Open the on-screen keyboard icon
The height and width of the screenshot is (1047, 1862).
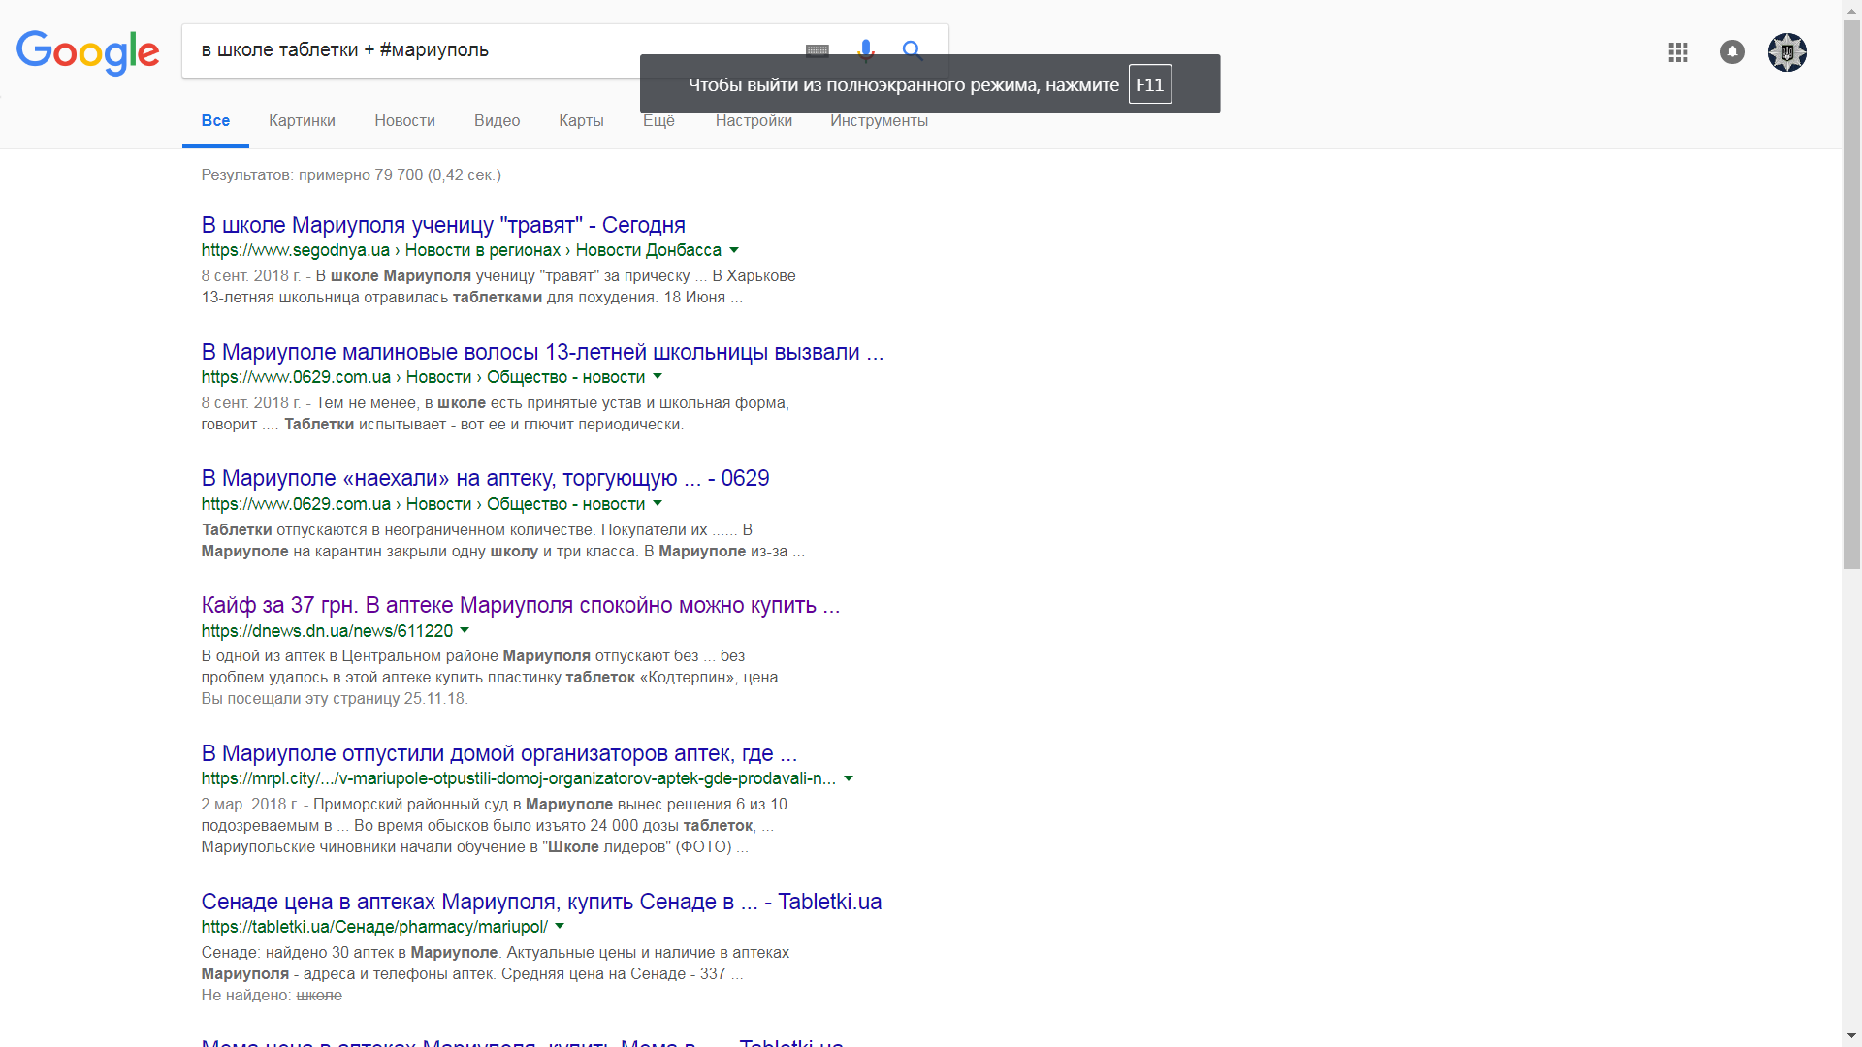click(x=818, y=50)
